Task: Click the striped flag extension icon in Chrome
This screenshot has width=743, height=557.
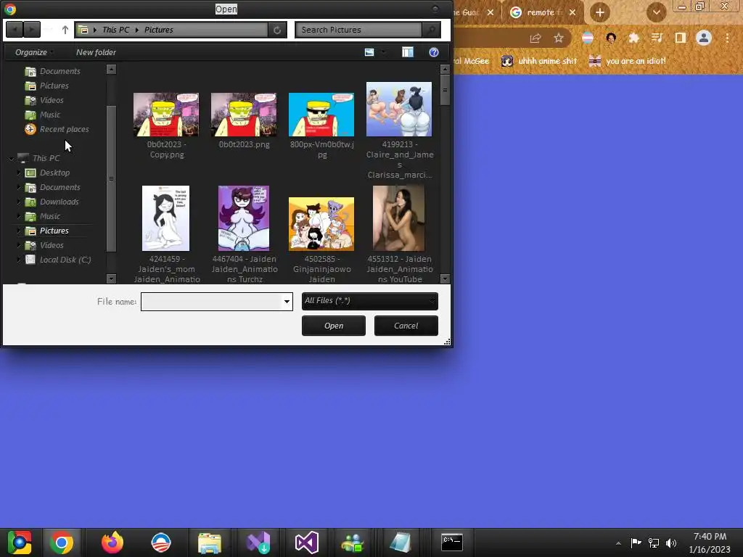Action: pos(588,38)
